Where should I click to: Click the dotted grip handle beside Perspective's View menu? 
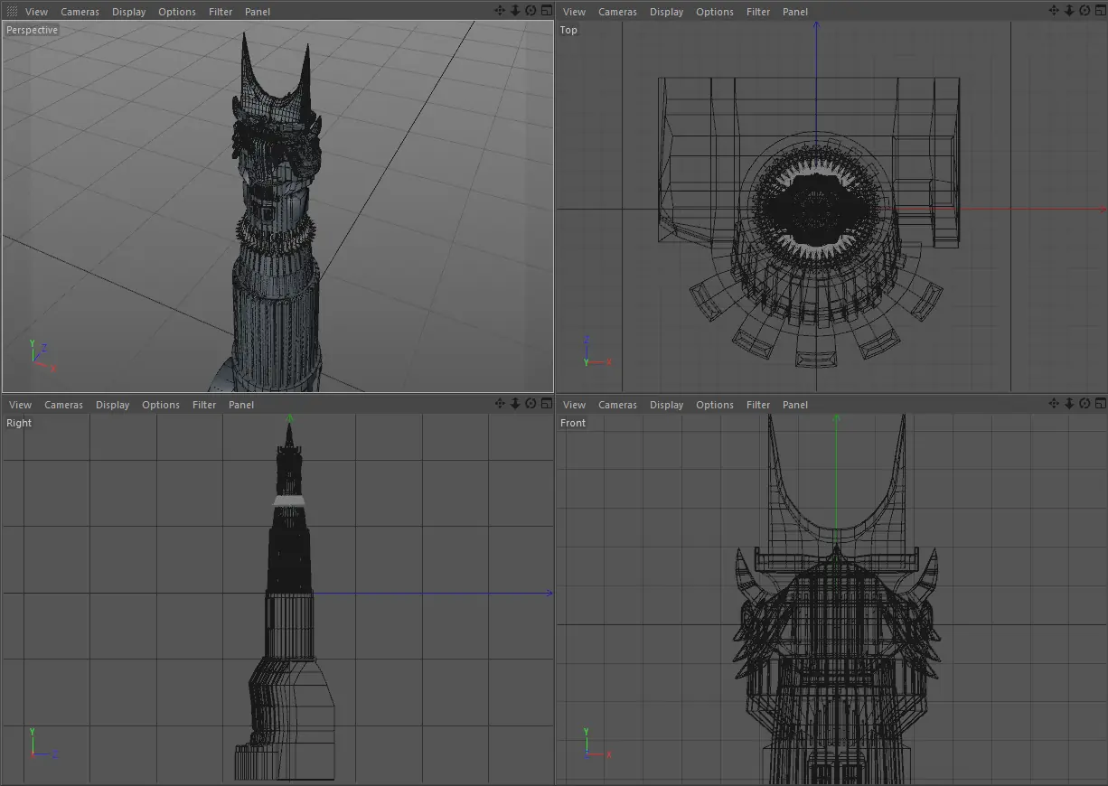tap(12, 12)
